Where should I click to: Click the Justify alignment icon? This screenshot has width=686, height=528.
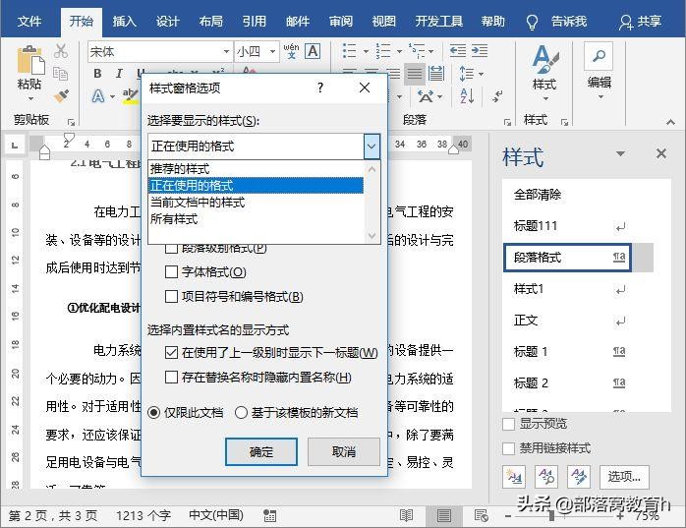pos(415,74)
